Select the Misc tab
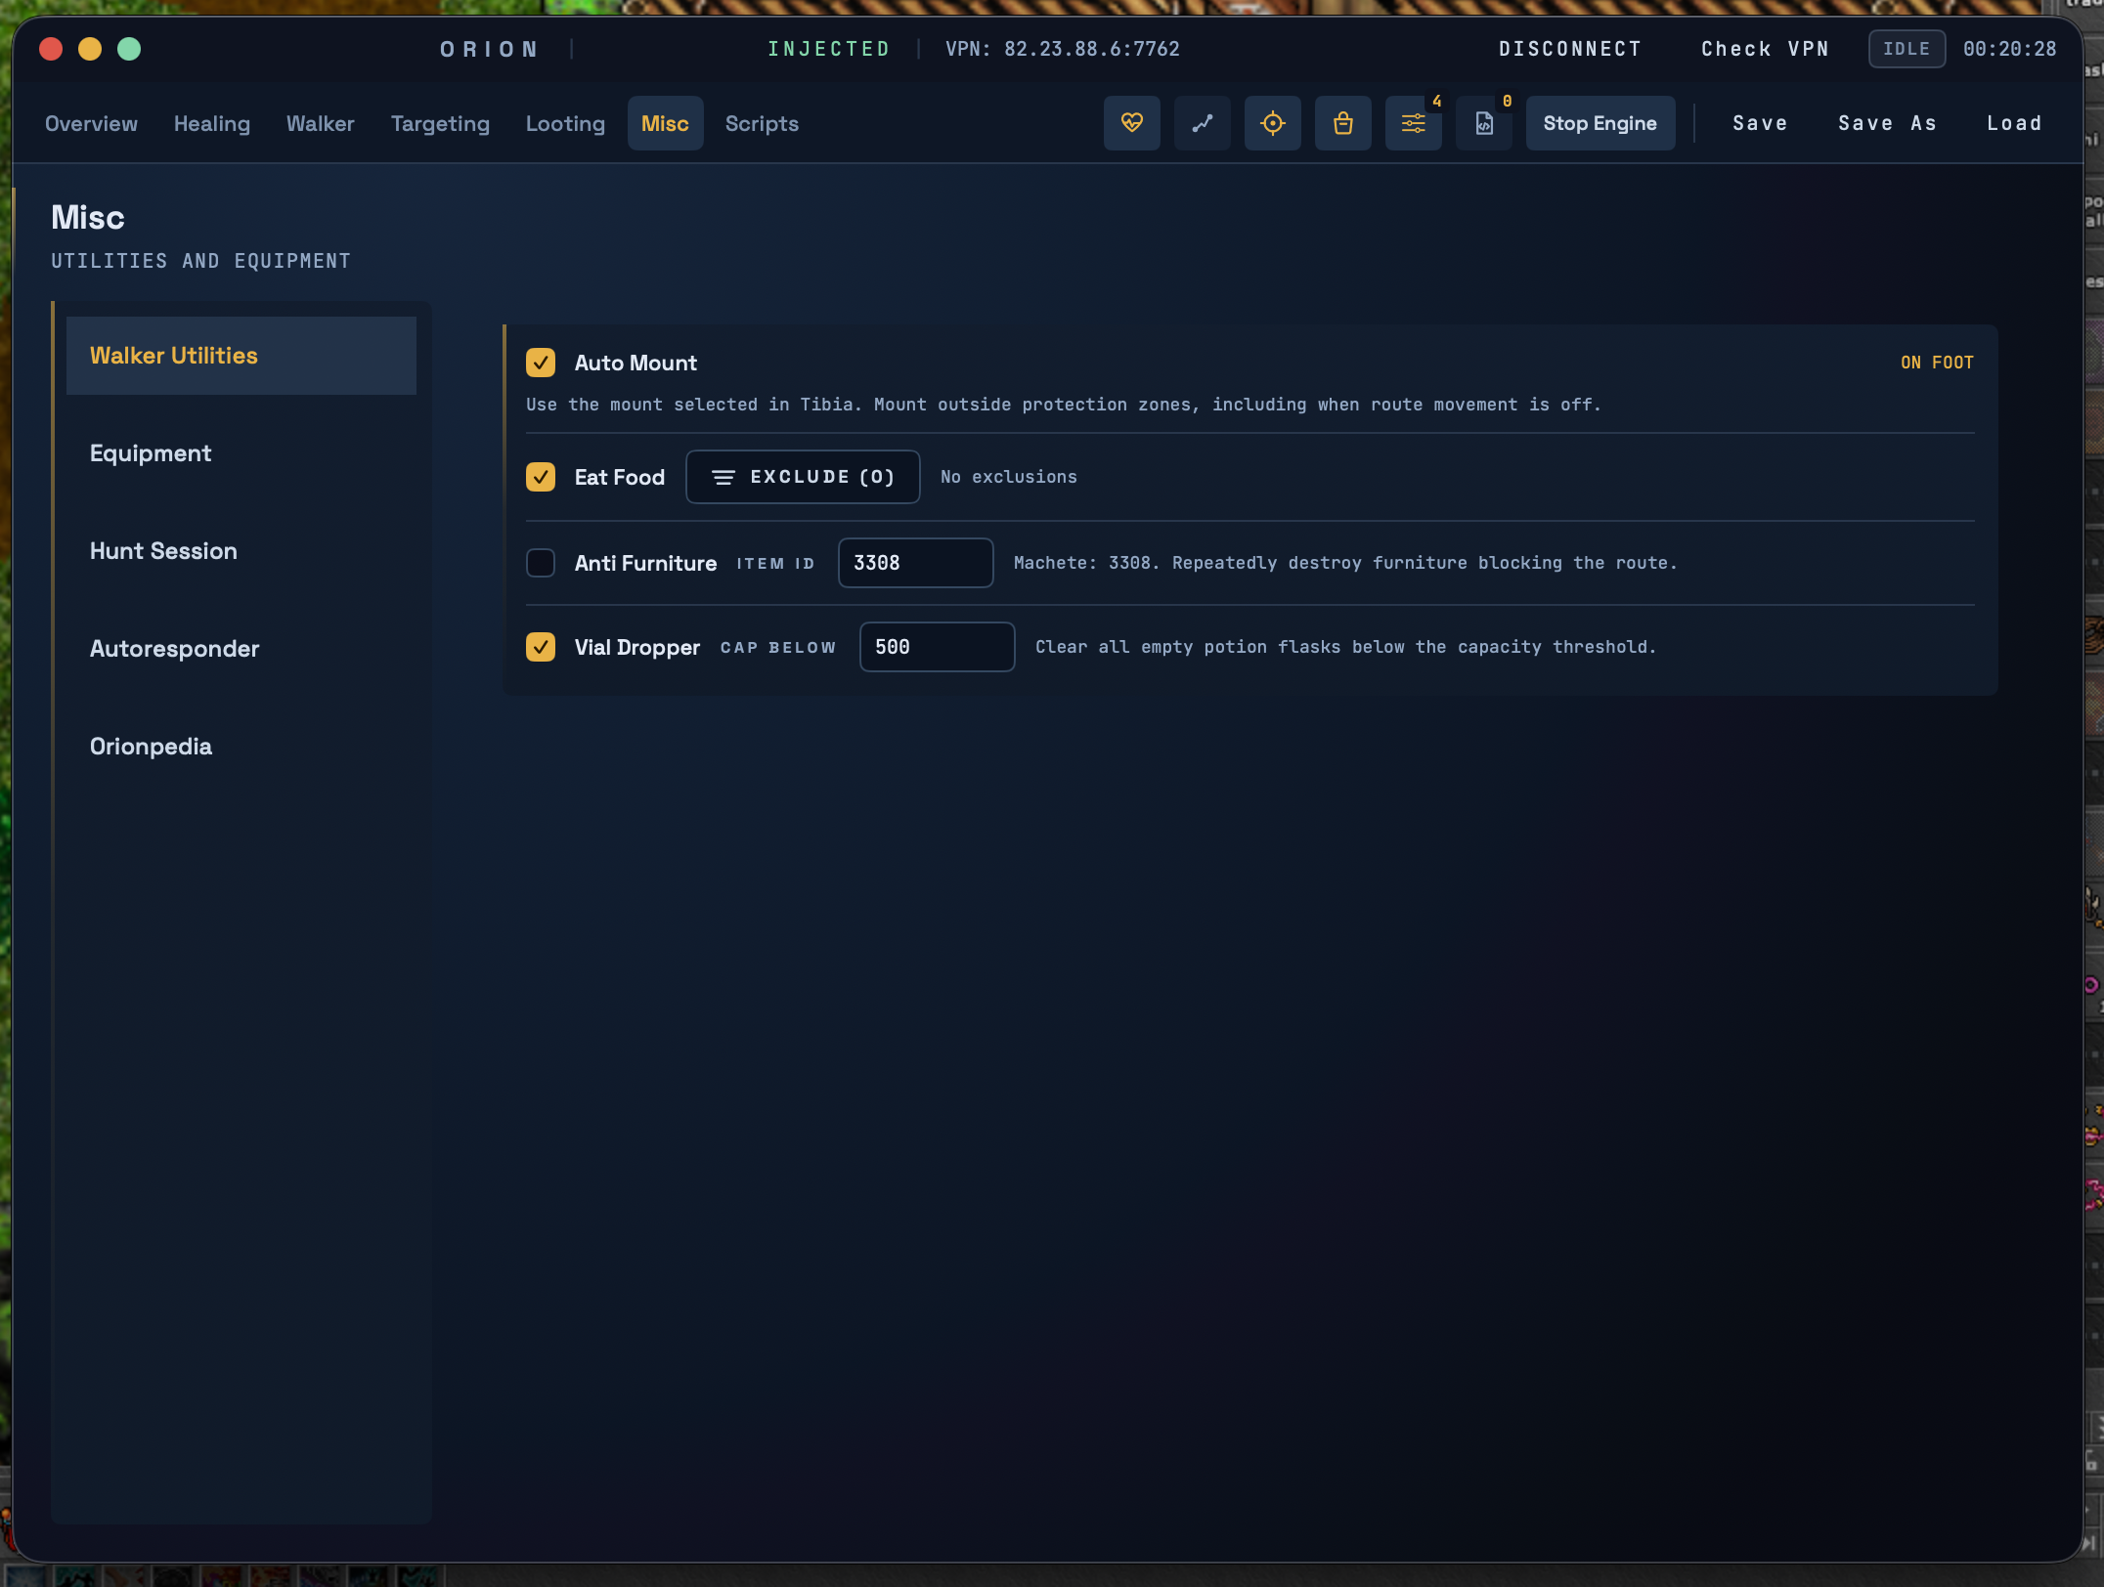This screenshot has width=2104, height=1587. click(665, 123)
